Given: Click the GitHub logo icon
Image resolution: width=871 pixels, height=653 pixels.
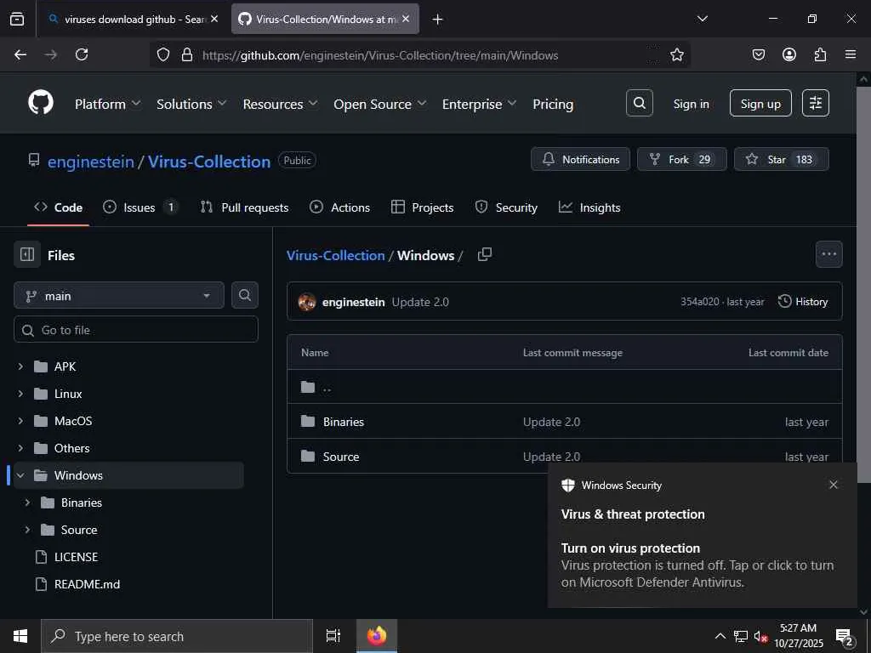Looking at the screenshot, I should (41, 103).
